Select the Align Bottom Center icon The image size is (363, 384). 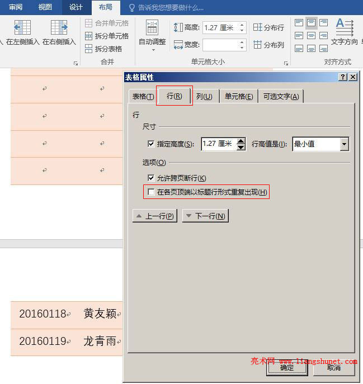(x=312, y=49)
